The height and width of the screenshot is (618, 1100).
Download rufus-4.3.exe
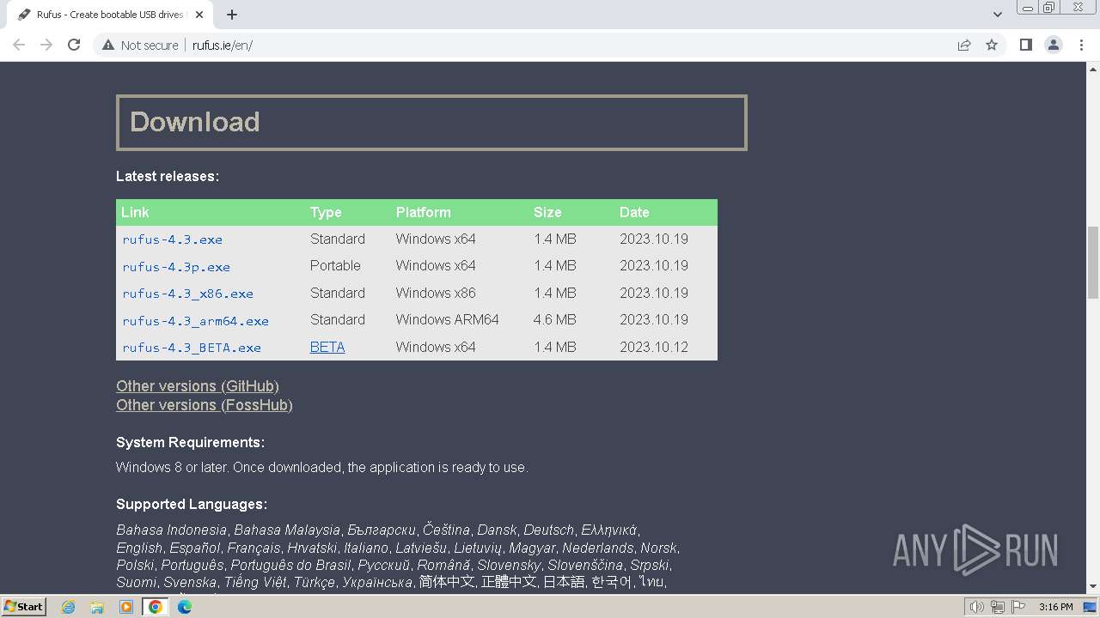pos(173,239)
